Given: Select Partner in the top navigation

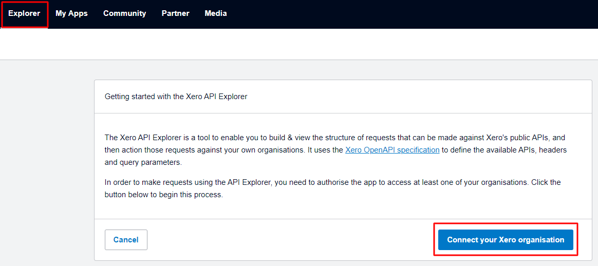Looking at the screenshot, I should tap(175, 14).
